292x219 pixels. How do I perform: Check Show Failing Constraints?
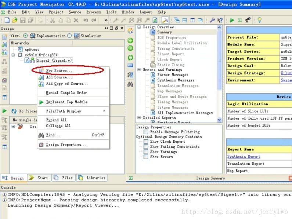click(146, 147)
